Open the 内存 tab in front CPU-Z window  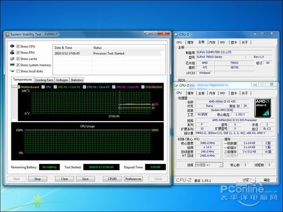[212, 93]
